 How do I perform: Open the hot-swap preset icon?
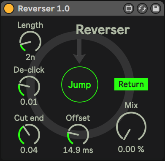point(142,8)
